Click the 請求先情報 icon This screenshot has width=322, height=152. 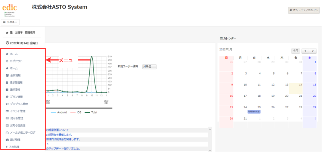[7, 83]
